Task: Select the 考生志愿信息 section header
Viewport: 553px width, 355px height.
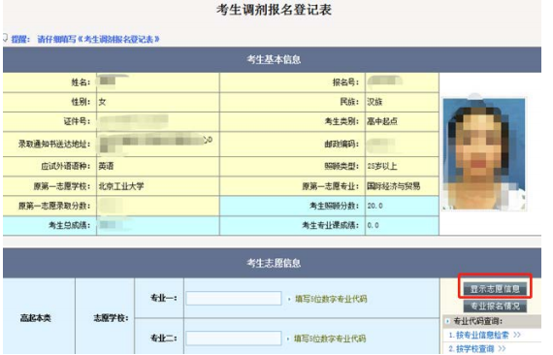Action: (273, 263)
